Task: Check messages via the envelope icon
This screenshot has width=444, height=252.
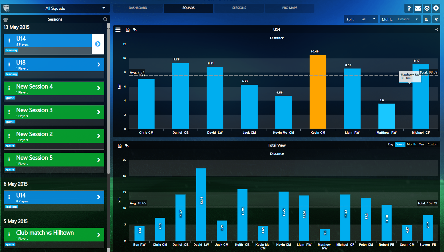Action: 418,8
